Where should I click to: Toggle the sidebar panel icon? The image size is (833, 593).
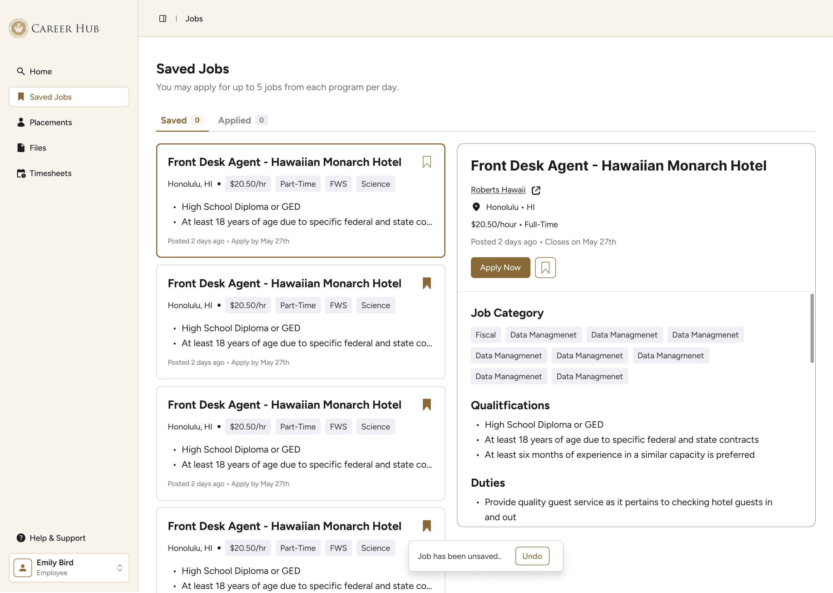tap(163, 18)
